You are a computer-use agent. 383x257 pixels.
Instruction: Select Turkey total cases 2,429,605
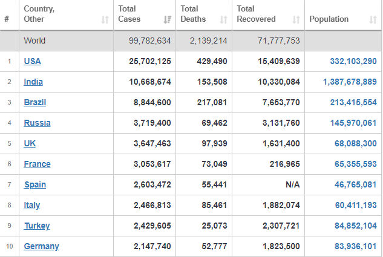152,226
